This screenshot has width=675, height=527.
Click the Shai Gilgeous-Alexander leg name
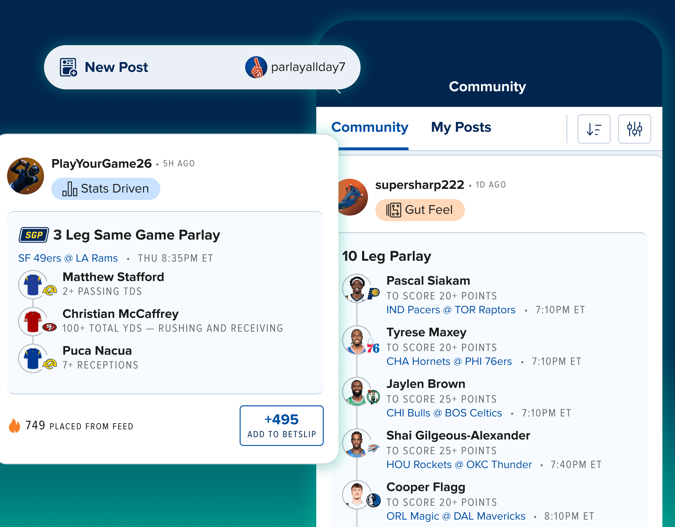(x=458, y=435)
